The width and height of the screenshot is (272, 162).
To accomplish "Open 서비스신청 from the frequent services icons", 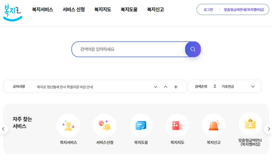I will click(x=104, y=125).
